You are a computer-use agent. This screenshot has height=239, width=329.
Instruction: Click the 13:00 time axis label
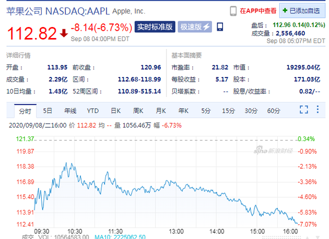176,232
